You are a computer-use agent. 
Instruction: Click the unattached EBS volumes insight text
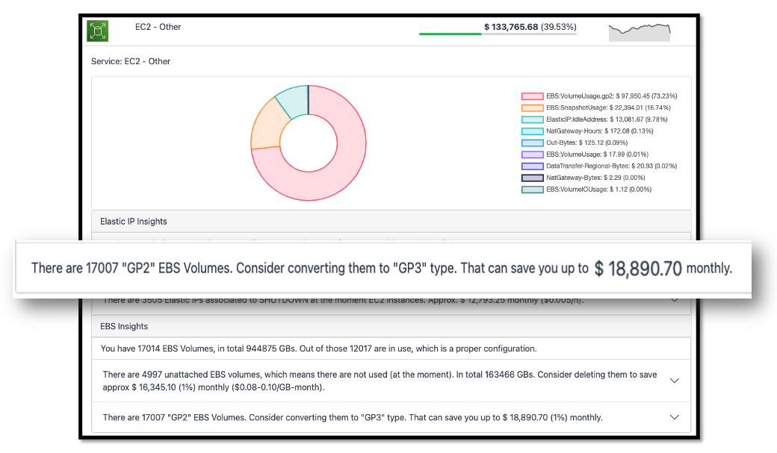[x=380, y=381]
